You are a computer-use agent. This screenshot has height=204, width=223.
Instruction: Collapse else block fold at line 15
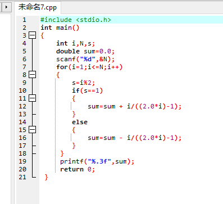[x=32, y=130]
